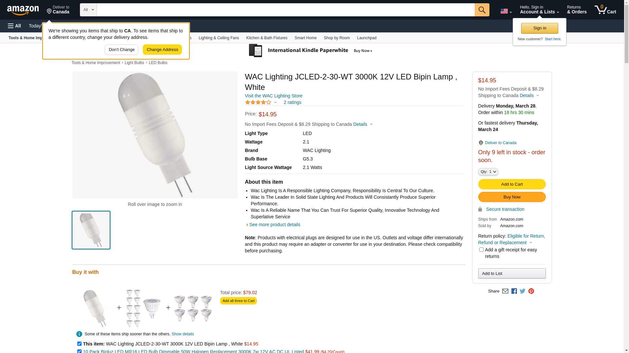Viewport: 629px width, 353px height.
Task: Open the Qty quantity dropdown
Action: click(488, 172)
